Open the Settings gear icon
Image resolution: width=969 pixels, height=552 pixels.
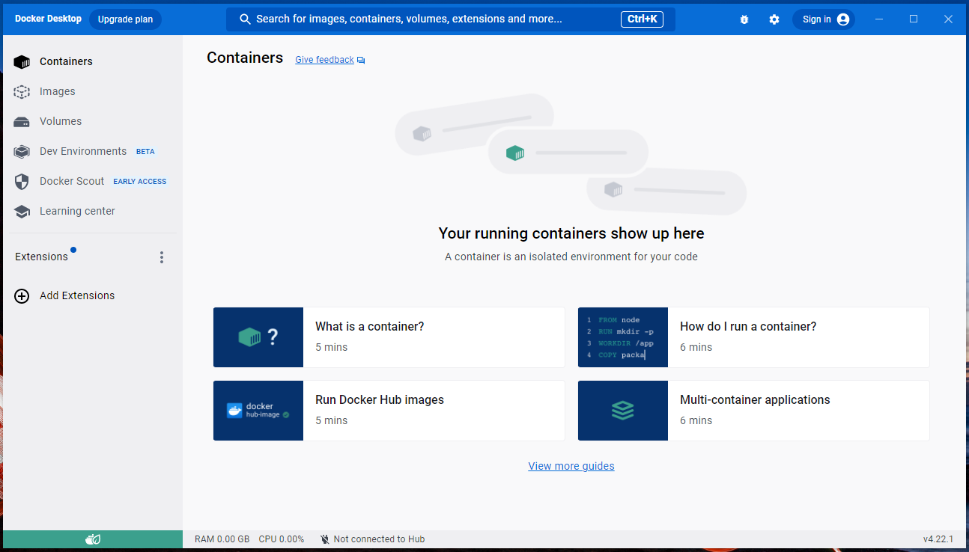pyautogui.click(x=774, y=19)
